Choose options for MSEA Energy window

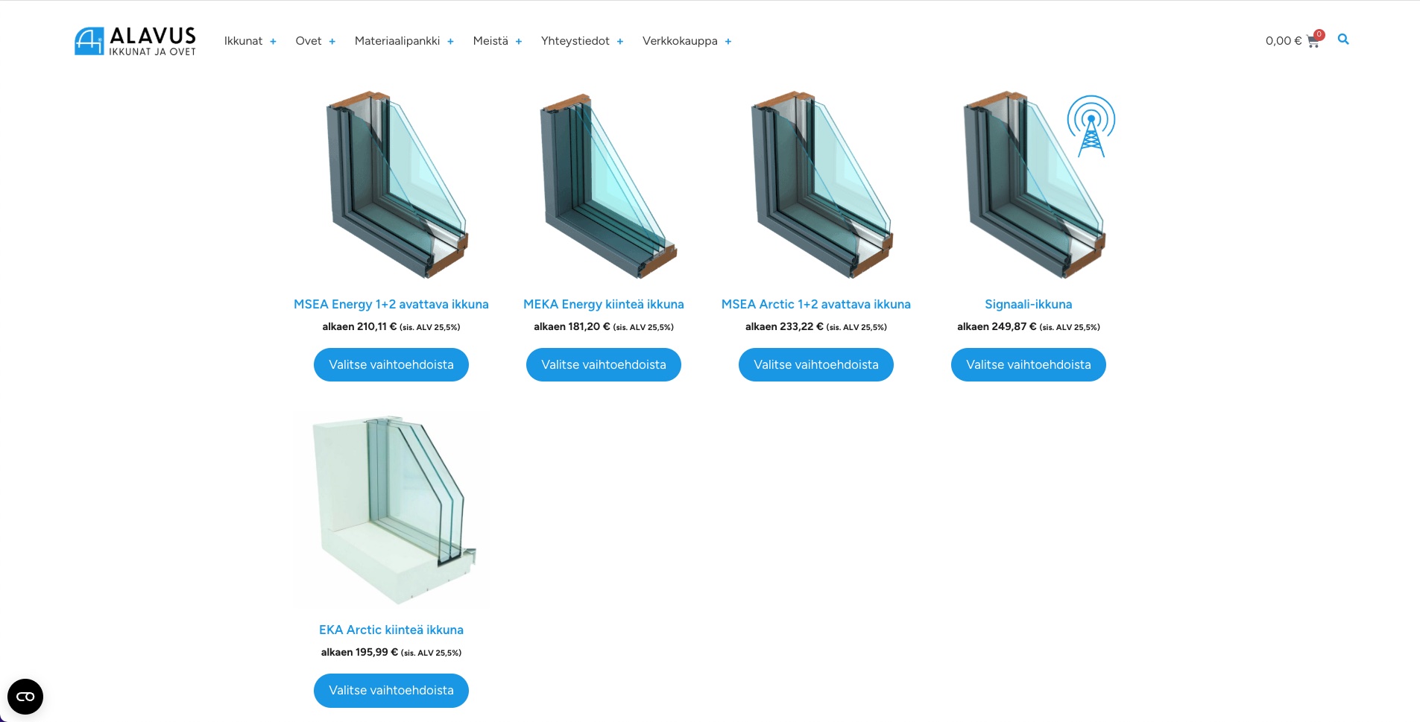coord(391,365)
